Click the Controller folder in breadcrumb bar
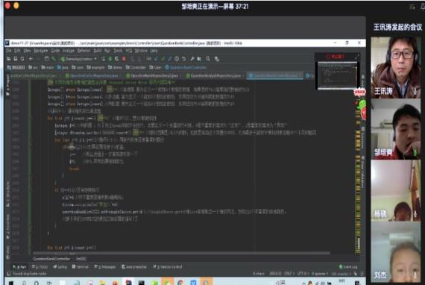The height and width of the screenshot is (285, 425). pyautogui.click(x=136, y=67)
